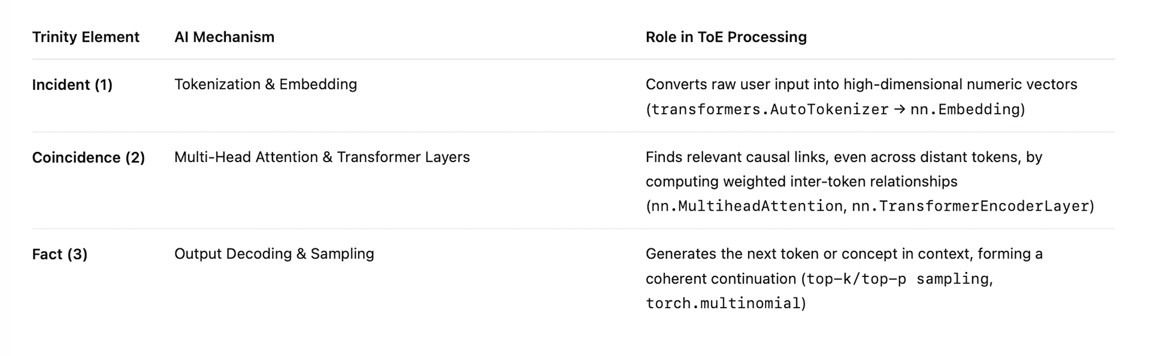The image size is (1150, 356).
Task: Select the Incident (1) row label
Action: [x=72, y=85]
